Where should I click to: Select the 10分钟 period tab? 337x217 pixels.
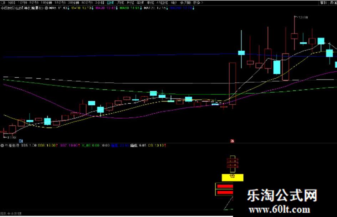[x=46, y=2]
